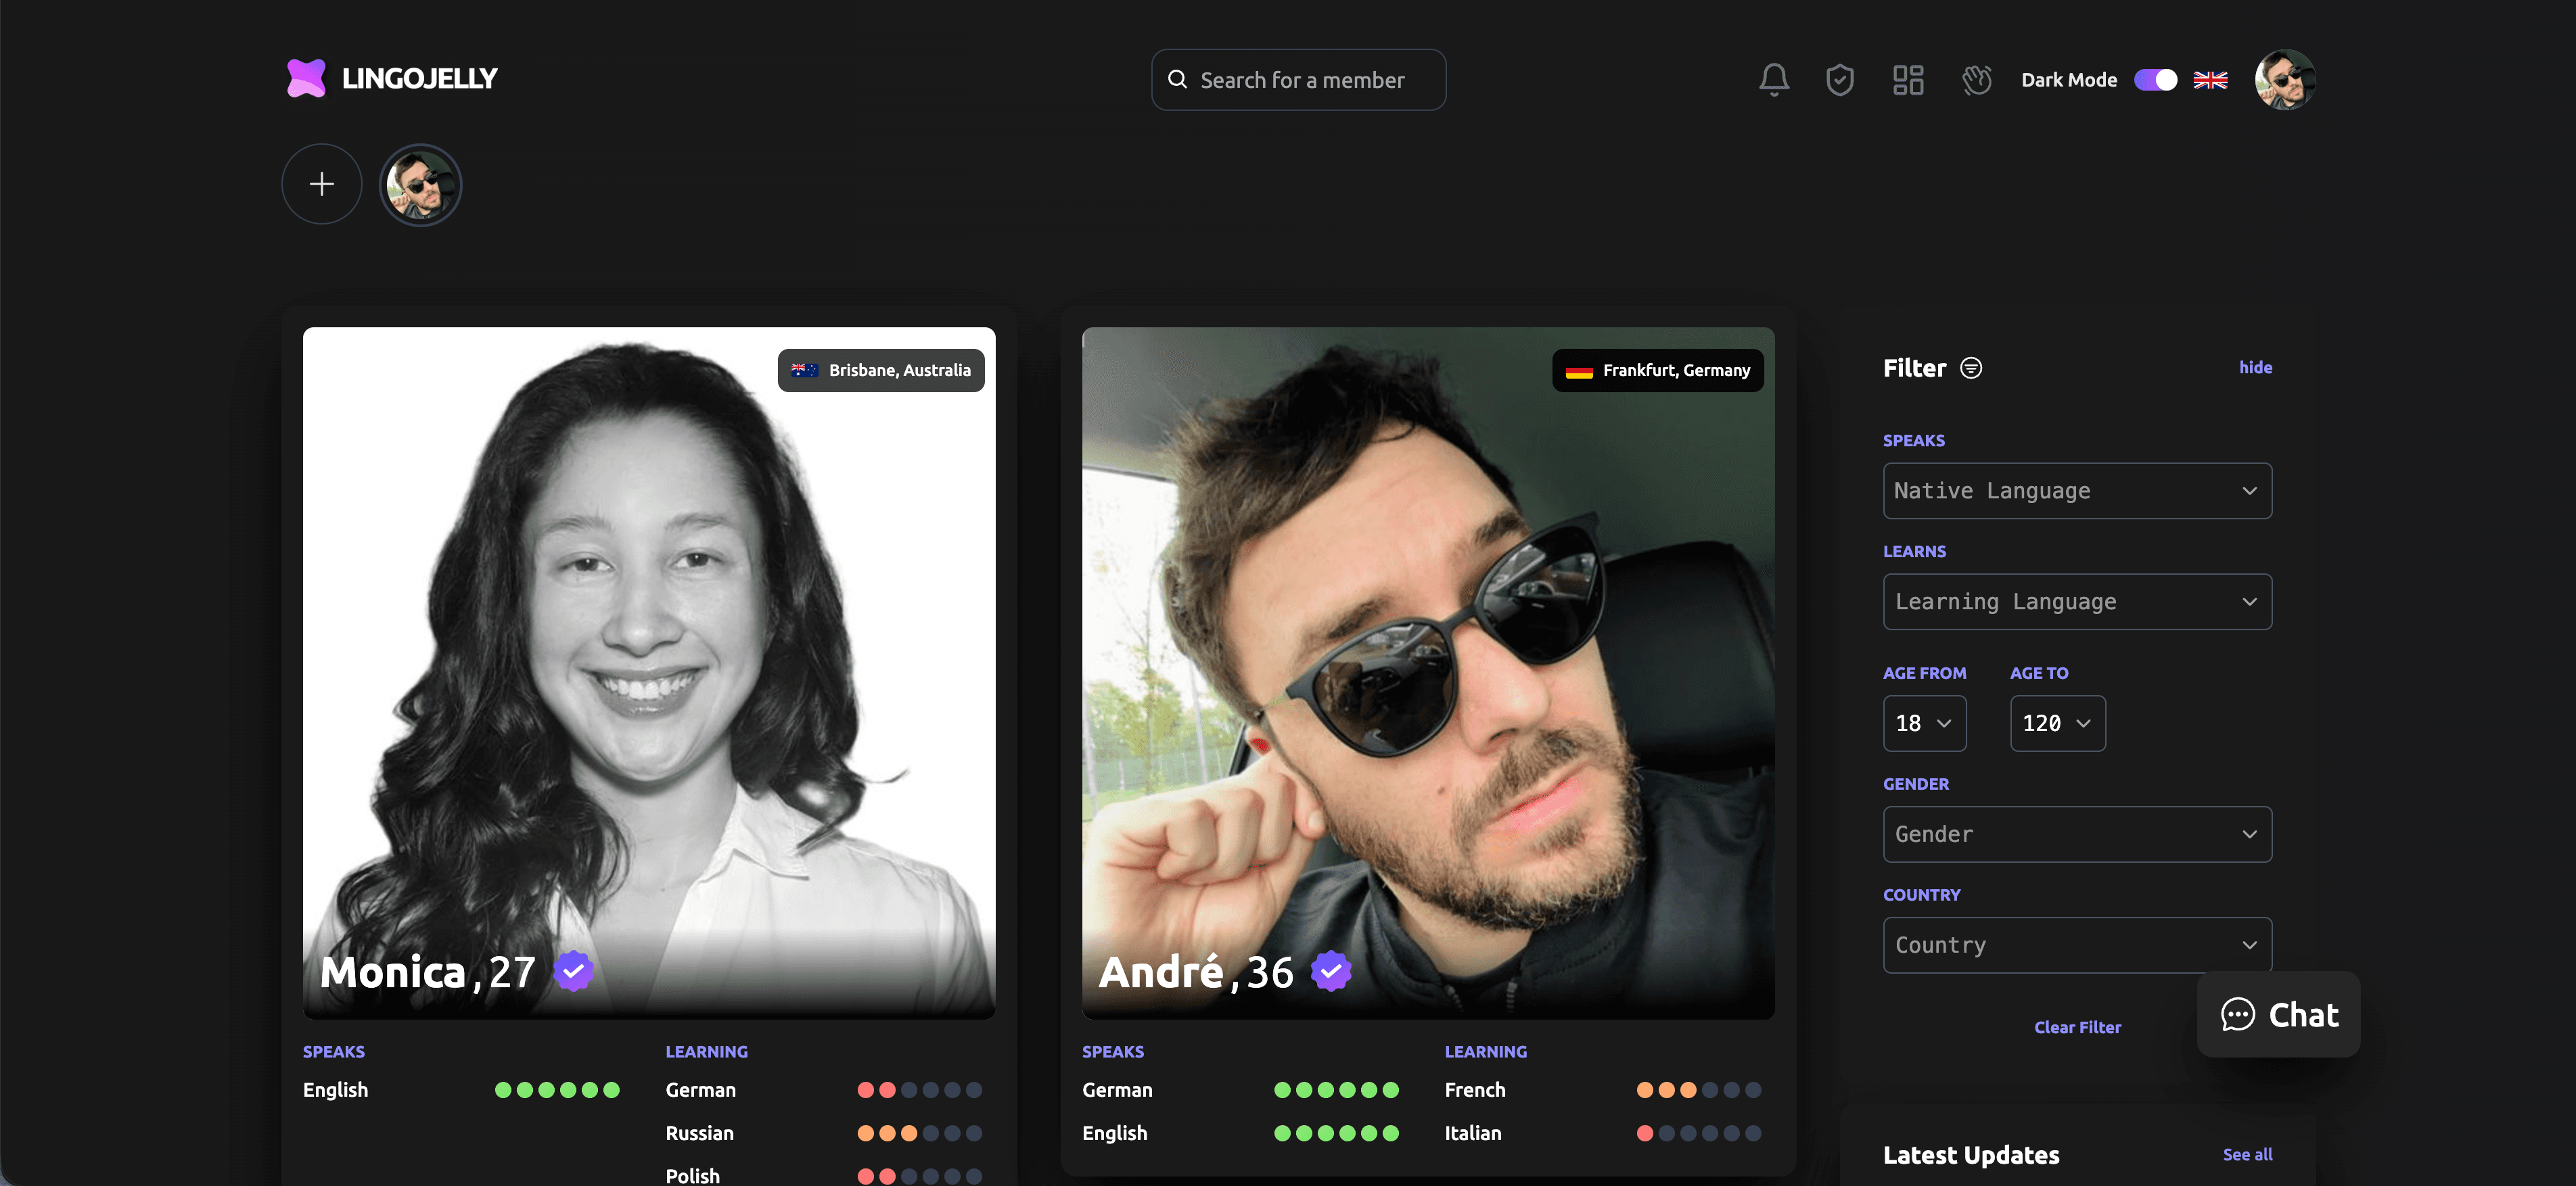This screenshot has width=2576, height=1186.
Task: Open the dashboard grid icon
Action: (x=1907, y=80)
